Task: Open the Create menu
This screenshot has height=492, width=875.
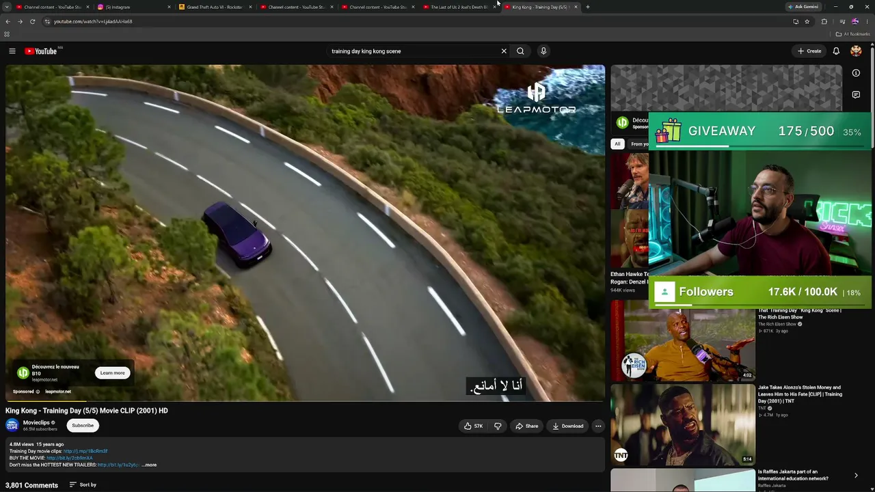Action: click(x=809, y=51)
